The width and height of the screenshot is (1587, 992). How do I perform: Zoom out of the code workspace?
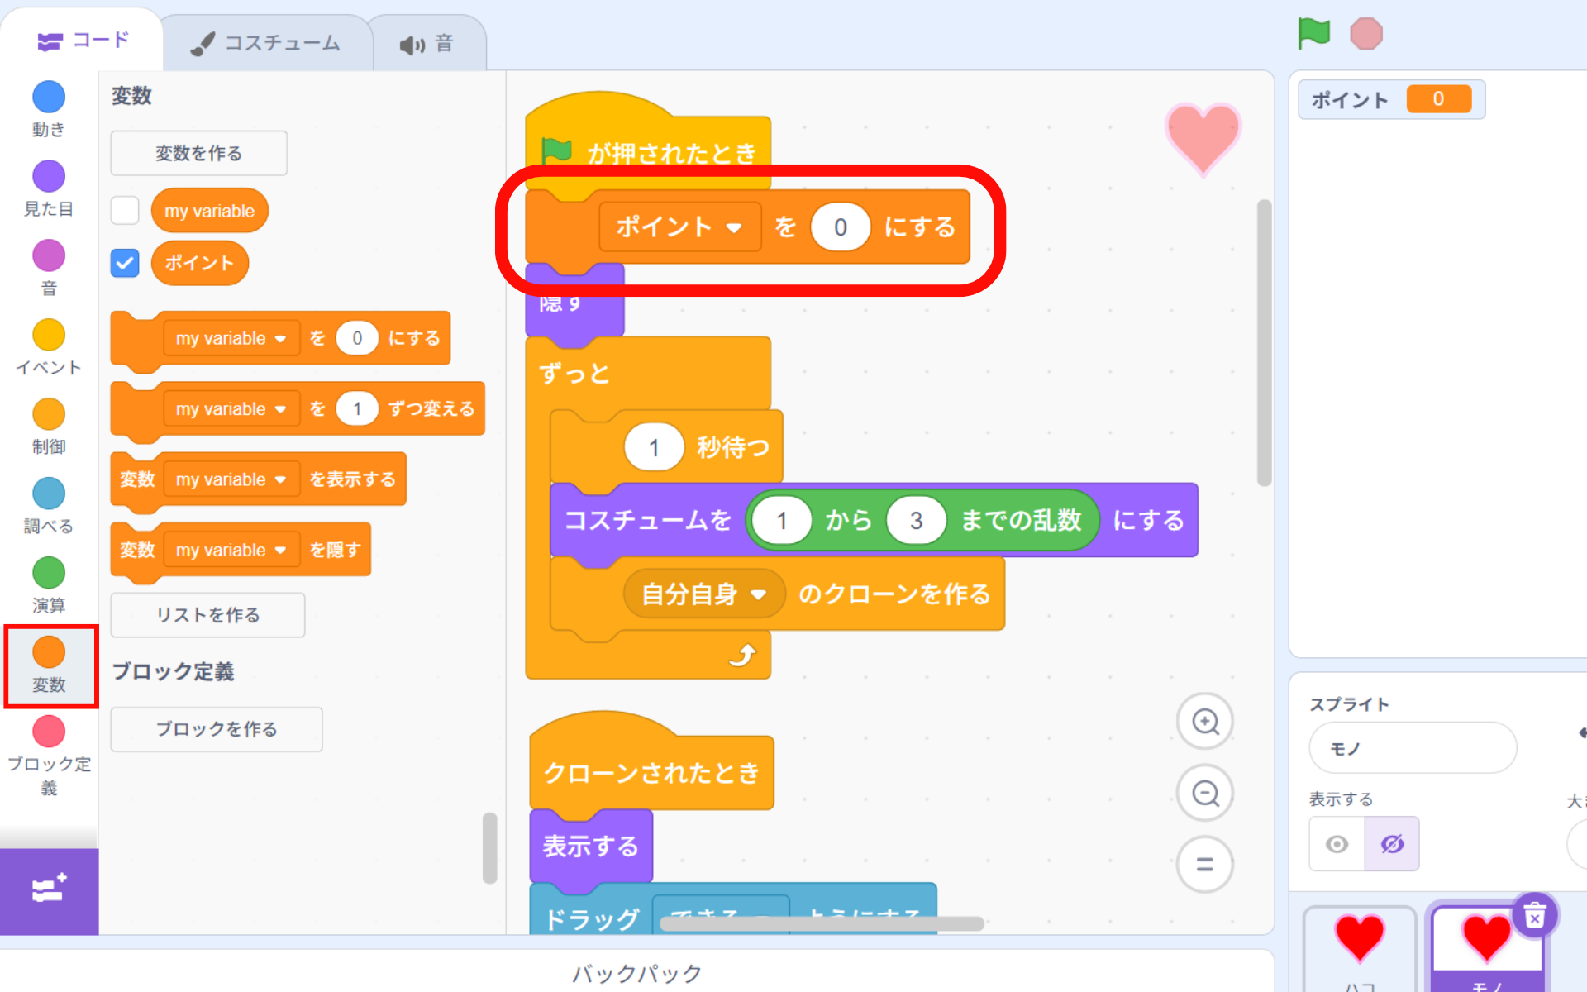coord(1205,794)
